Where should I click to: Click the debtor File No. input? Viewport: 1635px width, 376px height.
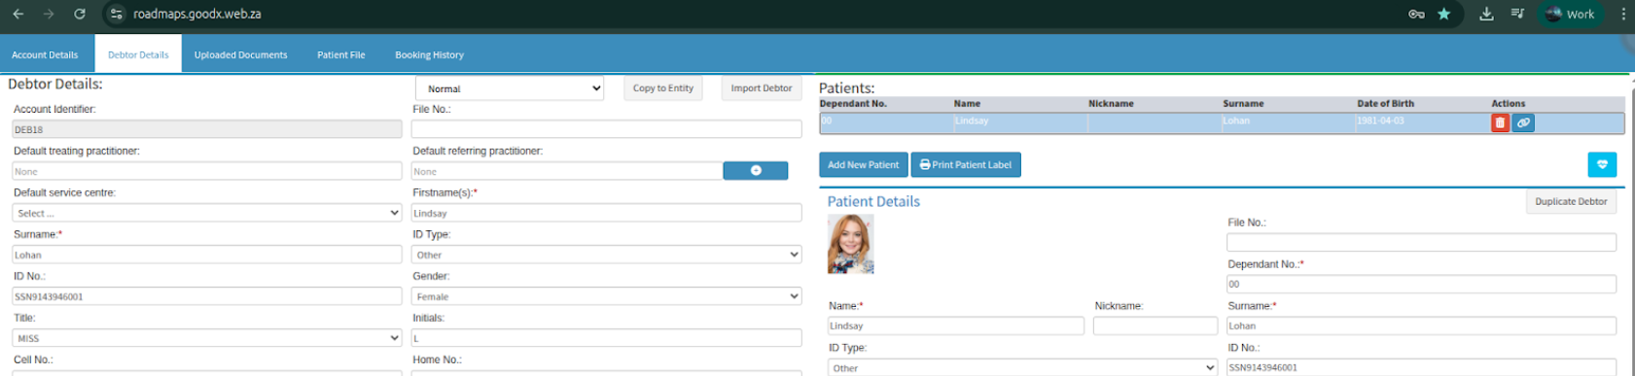click(x=607, y=129)
